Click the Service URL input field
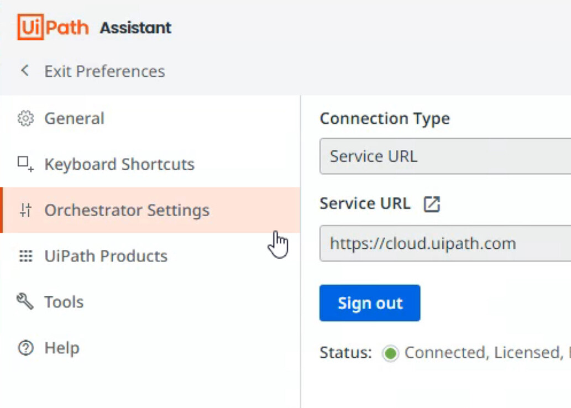Screen dimensions: 571x408 (442, 243)
